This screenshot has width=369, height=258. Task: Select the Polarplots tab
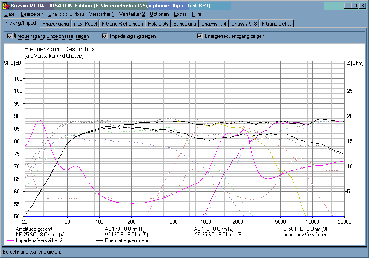[x=158, y=24]
